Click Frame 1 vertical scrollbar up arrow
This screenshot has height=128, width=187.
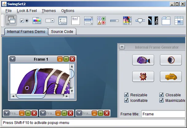coord(72,66)
